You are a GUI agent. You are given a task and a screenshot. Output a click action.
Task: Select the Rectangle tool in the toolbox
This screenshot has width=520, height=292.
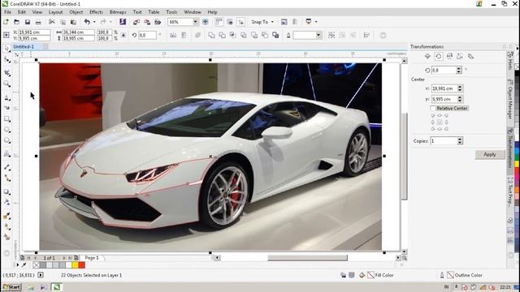point(7,119)
